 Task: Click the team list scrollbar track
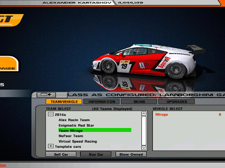tap(144, 131)
